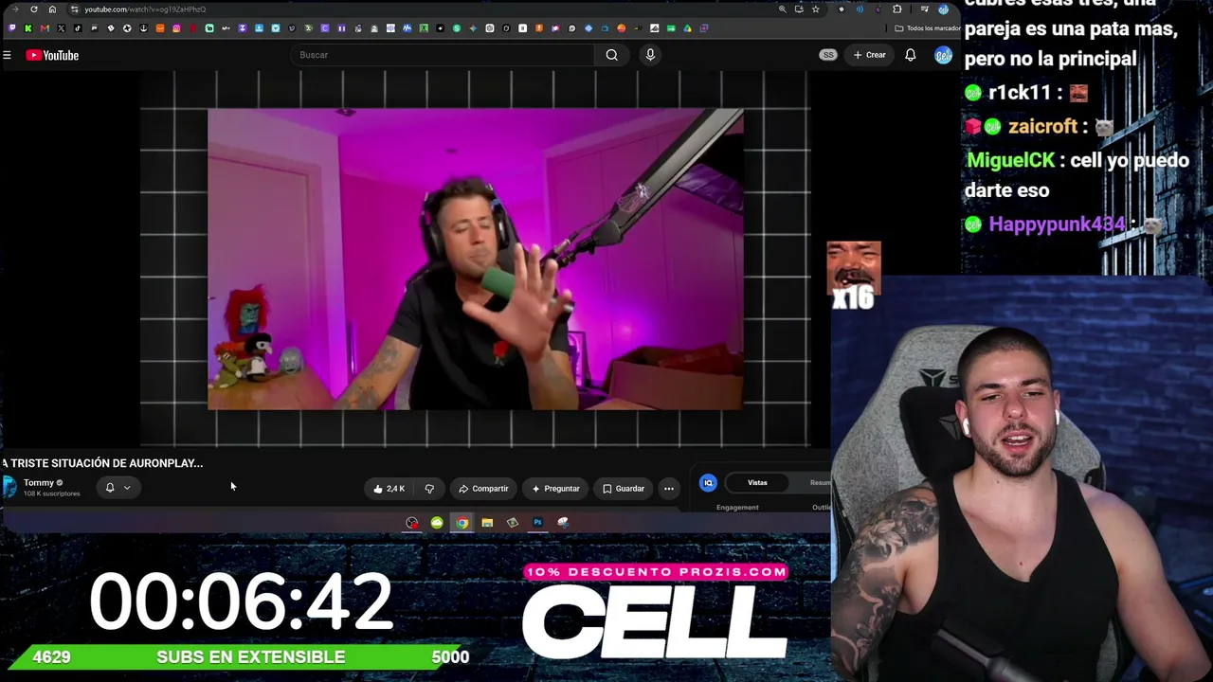Click the YouTube search magnifier button
The image size is (1213, 682).
point(612,55)
